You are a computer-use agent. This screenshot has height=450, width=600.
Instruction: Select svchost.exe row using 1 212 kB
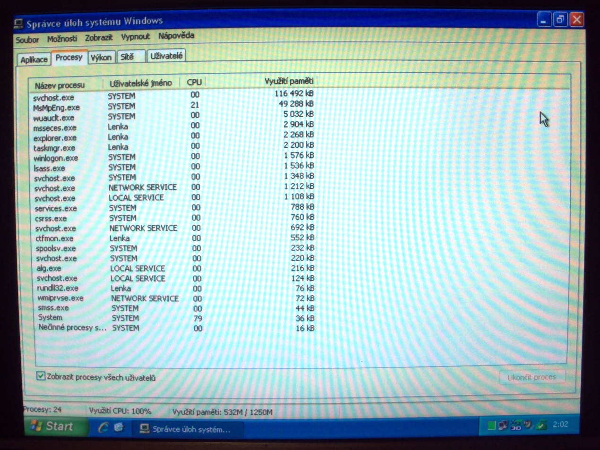[x=174, y=188]
